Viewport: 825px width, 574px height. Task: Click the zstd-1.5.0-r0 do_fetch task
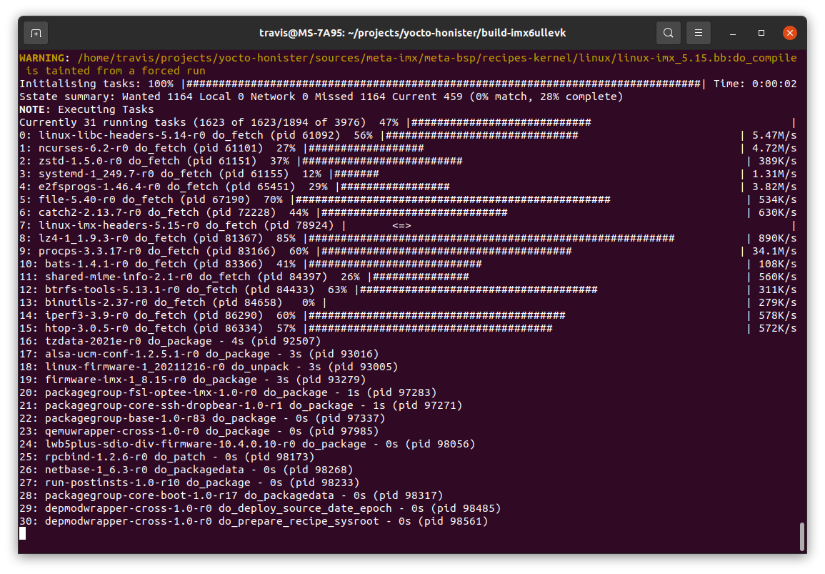(x=409, y=161)
